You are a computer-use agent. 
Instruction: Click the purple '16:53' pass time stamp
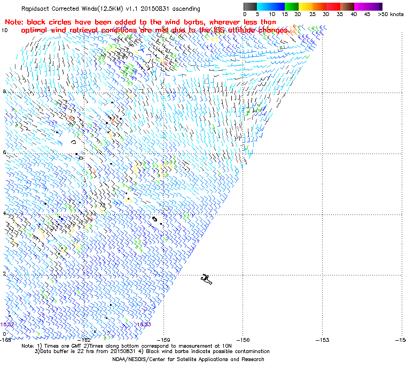(x=144, y=325)
